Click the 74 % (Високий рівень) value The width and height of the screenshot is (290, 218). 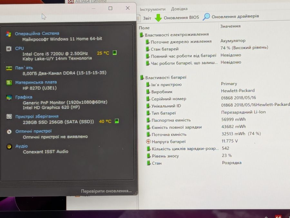tap(244, 48)
